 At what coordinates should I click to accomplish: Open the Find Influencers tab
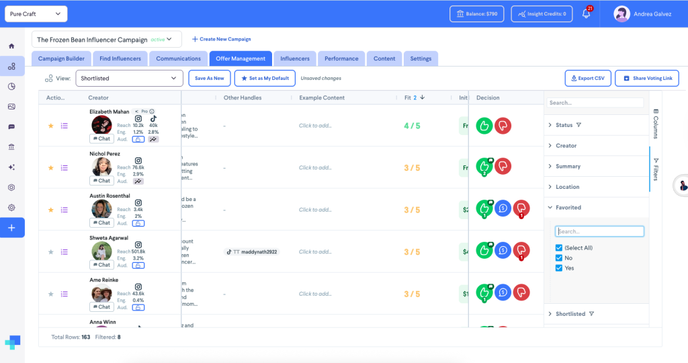120,58
